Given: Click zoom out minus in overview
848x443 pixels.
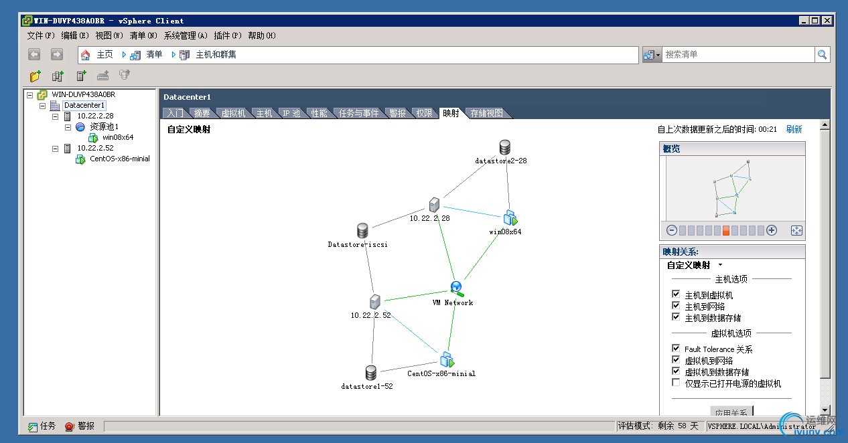Looking at the screenshot, I should [672, 230].
